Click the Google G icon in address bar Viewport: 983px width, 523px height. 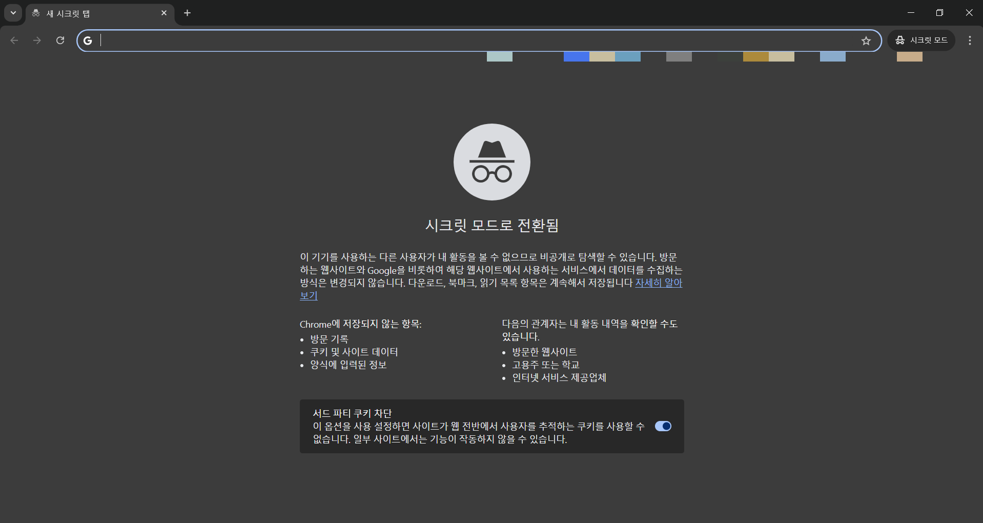tap(88, 41)
